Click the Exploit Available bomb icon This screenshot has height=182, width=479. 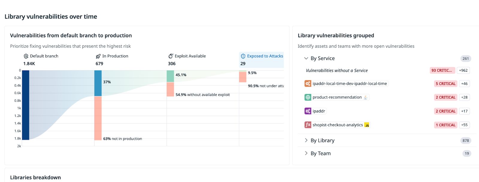[x=171, y=56]
